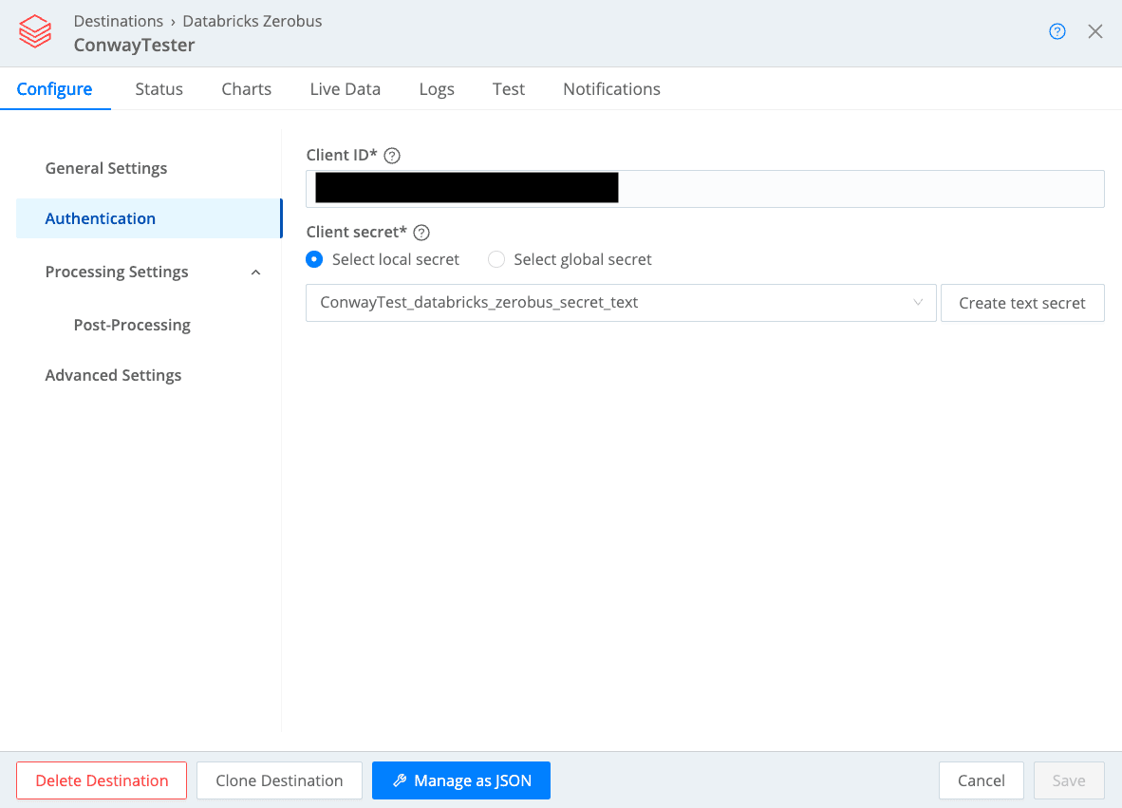Open the Notifications tab
The width and height of the screenshot is (1122, 808).
click(x=611, y=88)
